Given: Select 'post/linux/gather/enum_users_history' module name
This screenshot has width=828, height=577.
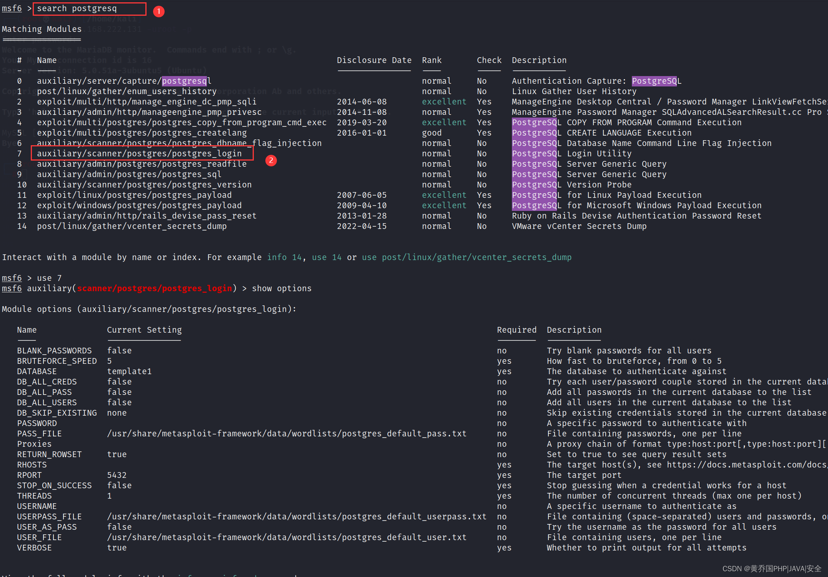Looking at the screenshot, I should click(x=127, y=91).
